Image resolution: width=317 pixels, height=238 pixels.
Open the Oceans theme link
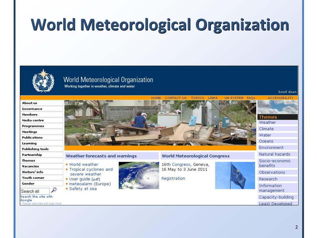[x=277, y=141]
